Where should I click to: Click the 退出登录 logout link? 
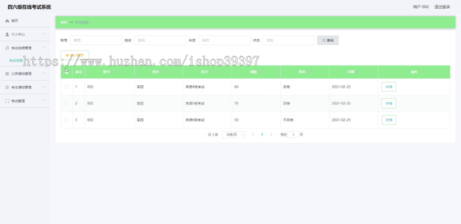click(x=442, y=7)
